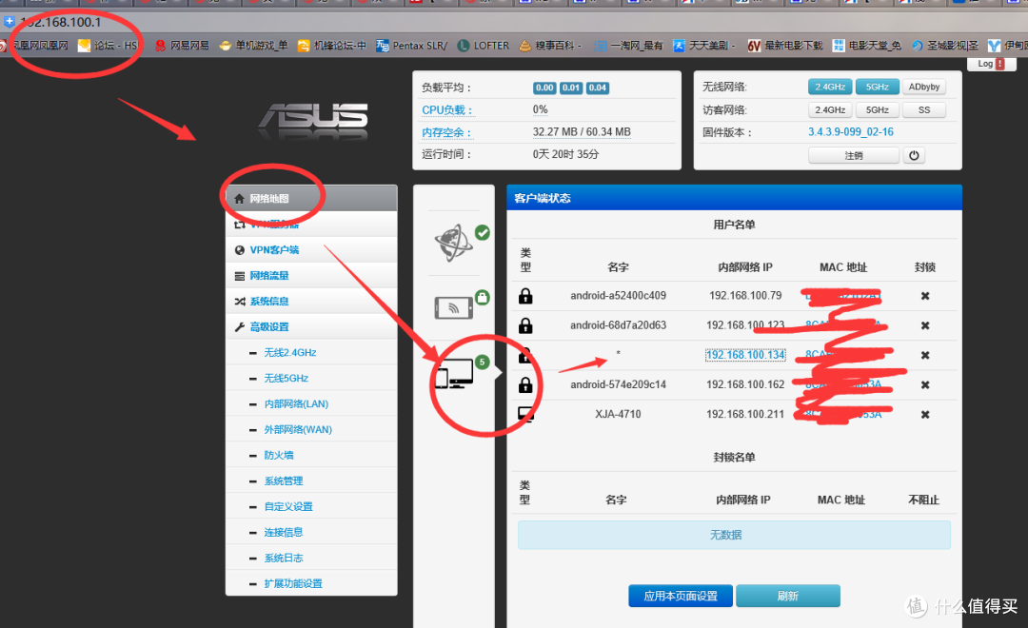Open 扩展功能设置 page

[293, 583]
